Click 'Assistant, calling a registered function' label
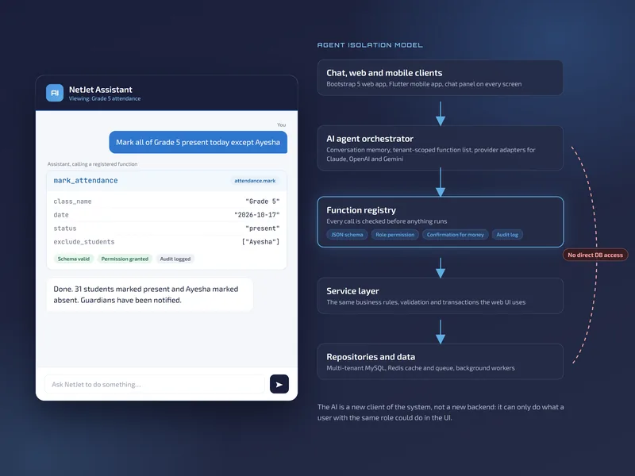Viewport: 635px width, 476px height. point(92,164)
